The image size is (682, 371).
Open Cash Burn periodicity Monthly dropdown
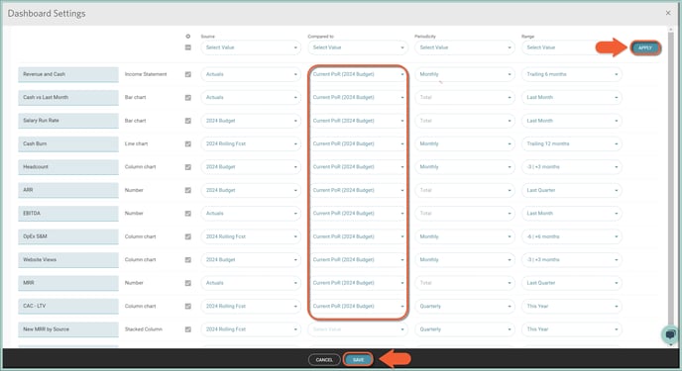tap(465, 143)
